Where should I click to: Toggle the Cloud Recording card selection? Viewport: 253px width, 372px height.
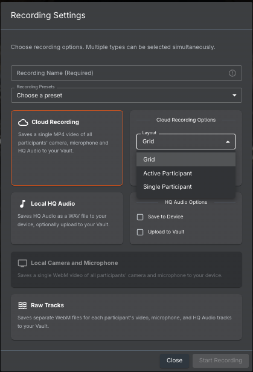click(67, 148)
